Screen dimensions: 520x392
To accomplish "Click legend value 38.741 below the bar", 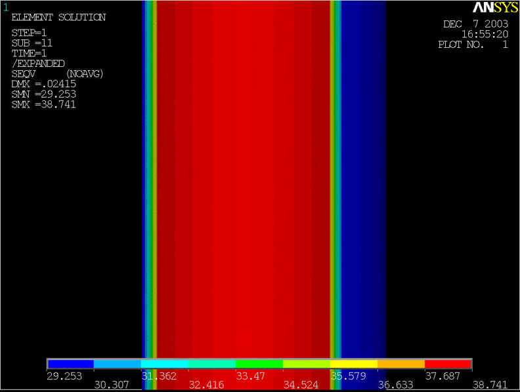I will [x=490, y=385].
